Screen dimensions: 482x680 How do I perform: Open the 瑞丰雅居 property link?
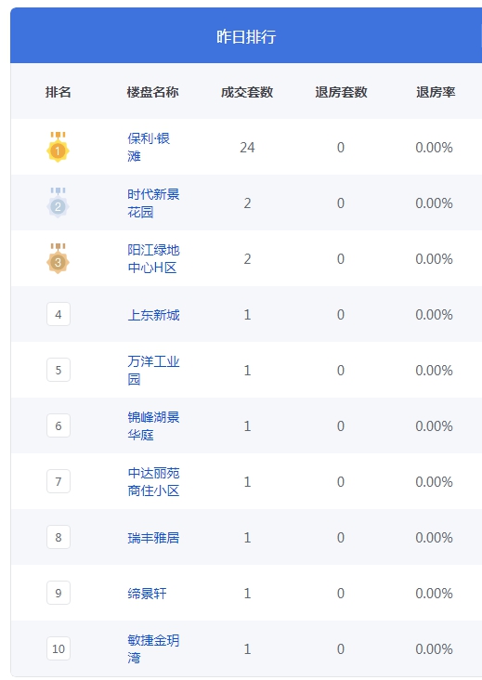(153, 538)
